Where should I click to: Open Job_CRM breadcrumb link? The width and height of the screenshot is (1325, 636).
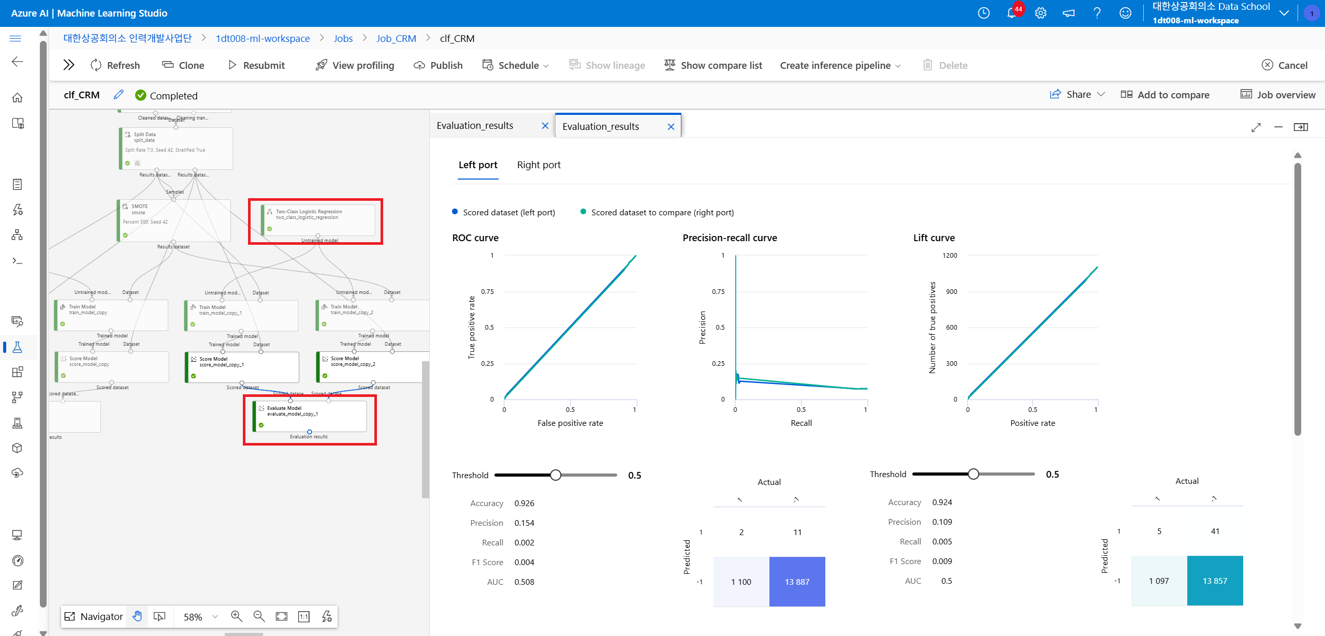click(x=396, y=38)
